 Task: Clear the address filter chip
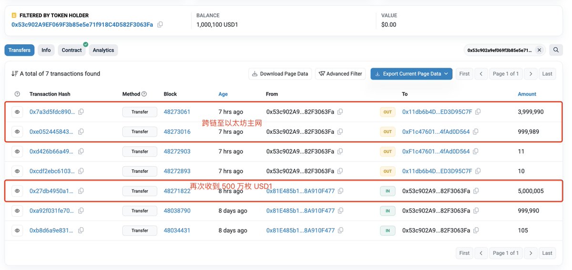[539, 50]
